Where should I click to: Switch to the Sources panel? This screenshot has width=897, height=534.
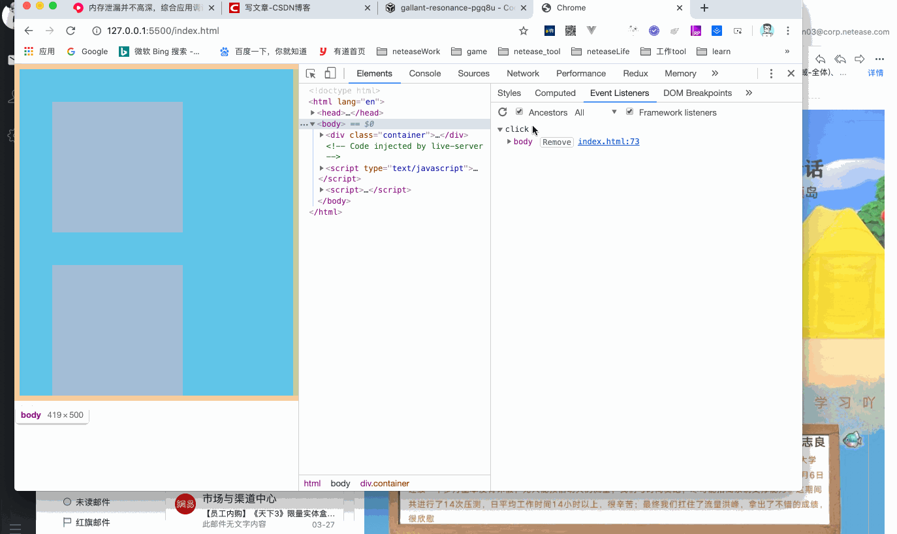[473, 73]
